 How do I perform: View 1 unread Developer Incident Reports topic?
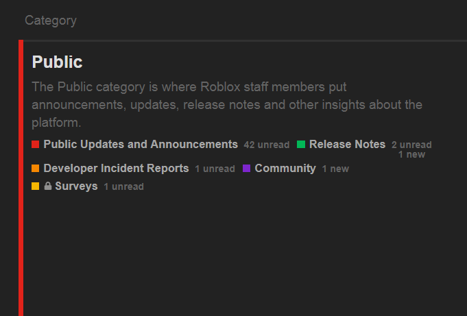point(215,169)
